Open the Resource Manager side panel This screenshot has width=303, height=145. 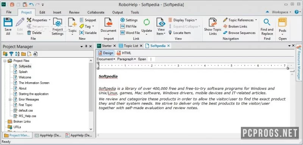click(x=299, y=63)
